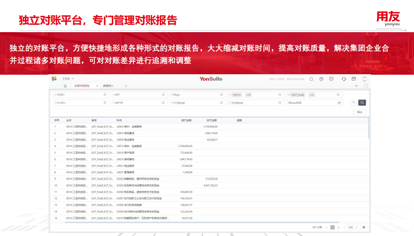Open the messages chat icon

pos(331,79)
